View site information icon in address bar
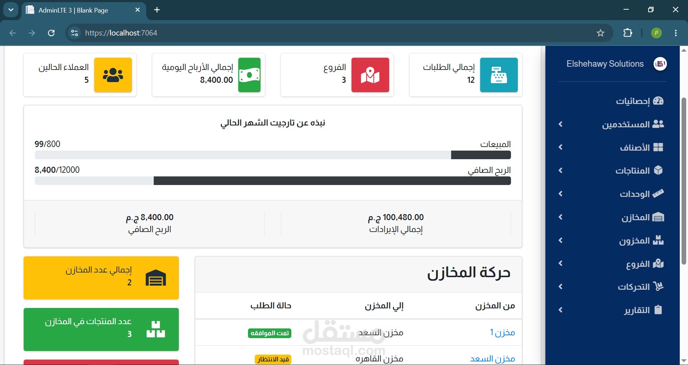Screen dimensions: 688x365 (75, 33)
